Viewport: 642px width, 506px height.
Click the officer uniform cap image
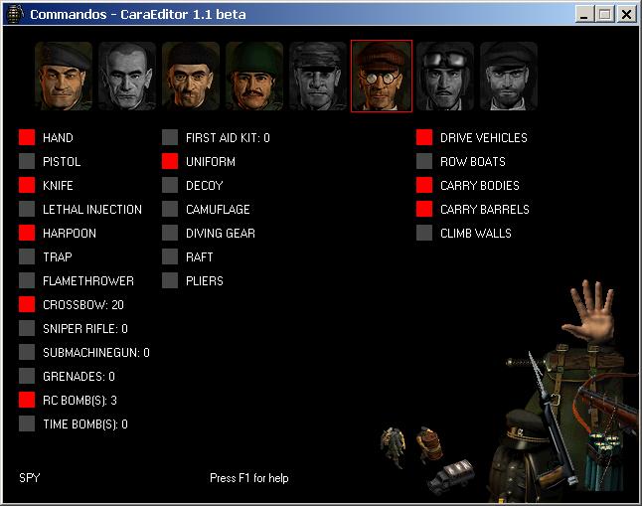pyautogui.click(x=526, y=430)
